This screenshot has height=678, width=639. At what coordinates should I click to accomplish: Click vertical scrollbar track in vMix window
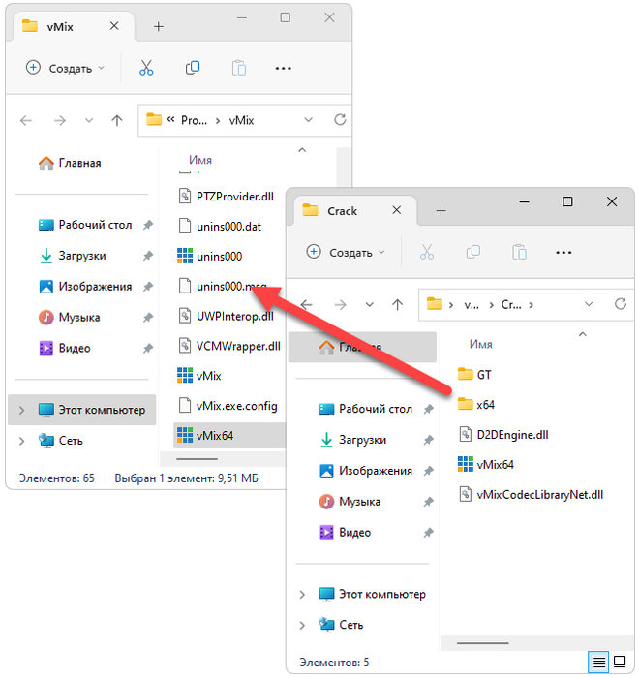click(x=343, y=169)
